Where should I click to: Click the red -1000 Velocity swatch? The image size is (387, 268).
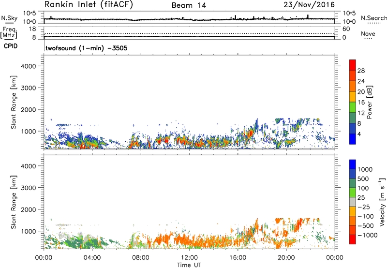coord(353,239)
